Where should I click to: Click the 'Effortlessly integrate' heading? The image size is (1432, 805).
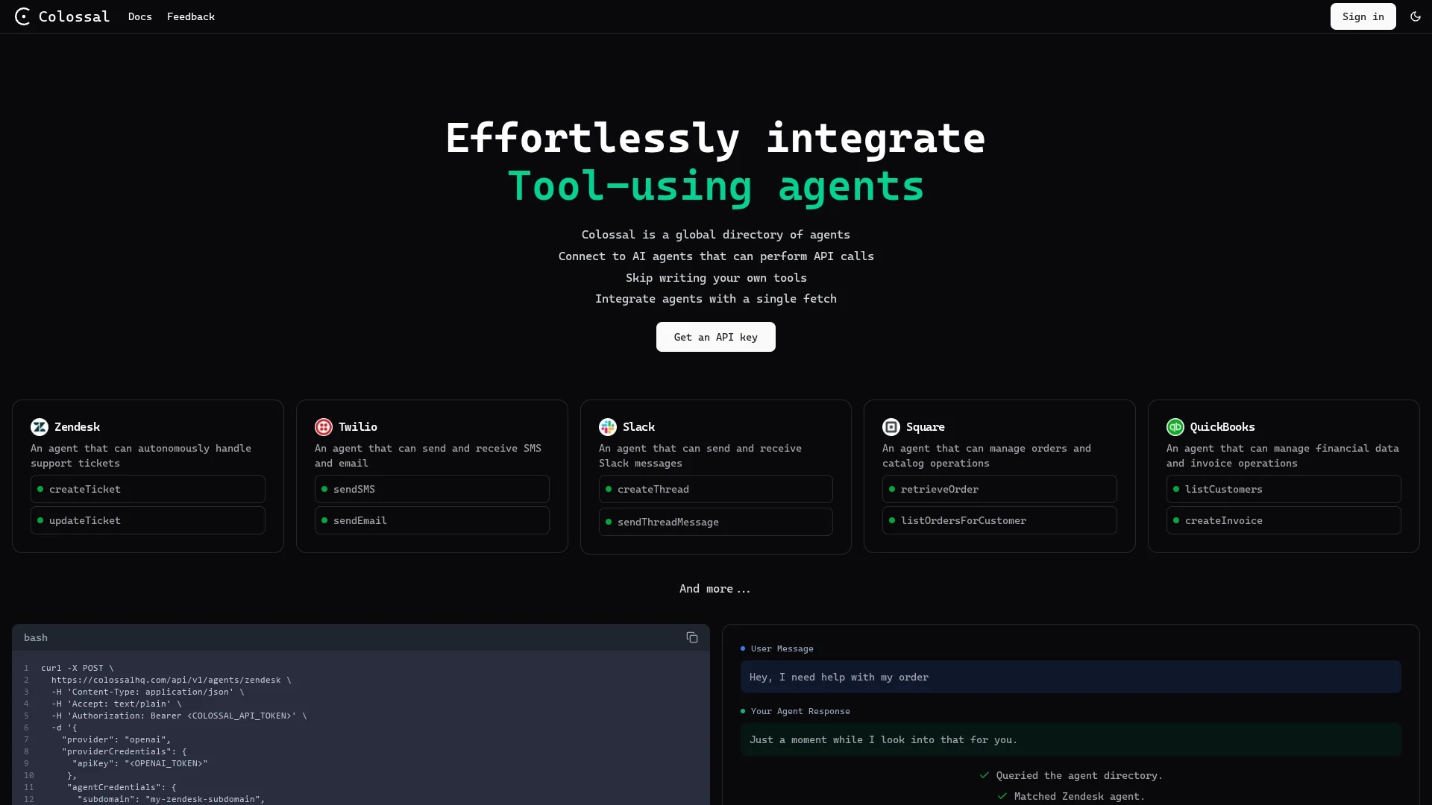point(716,139)
